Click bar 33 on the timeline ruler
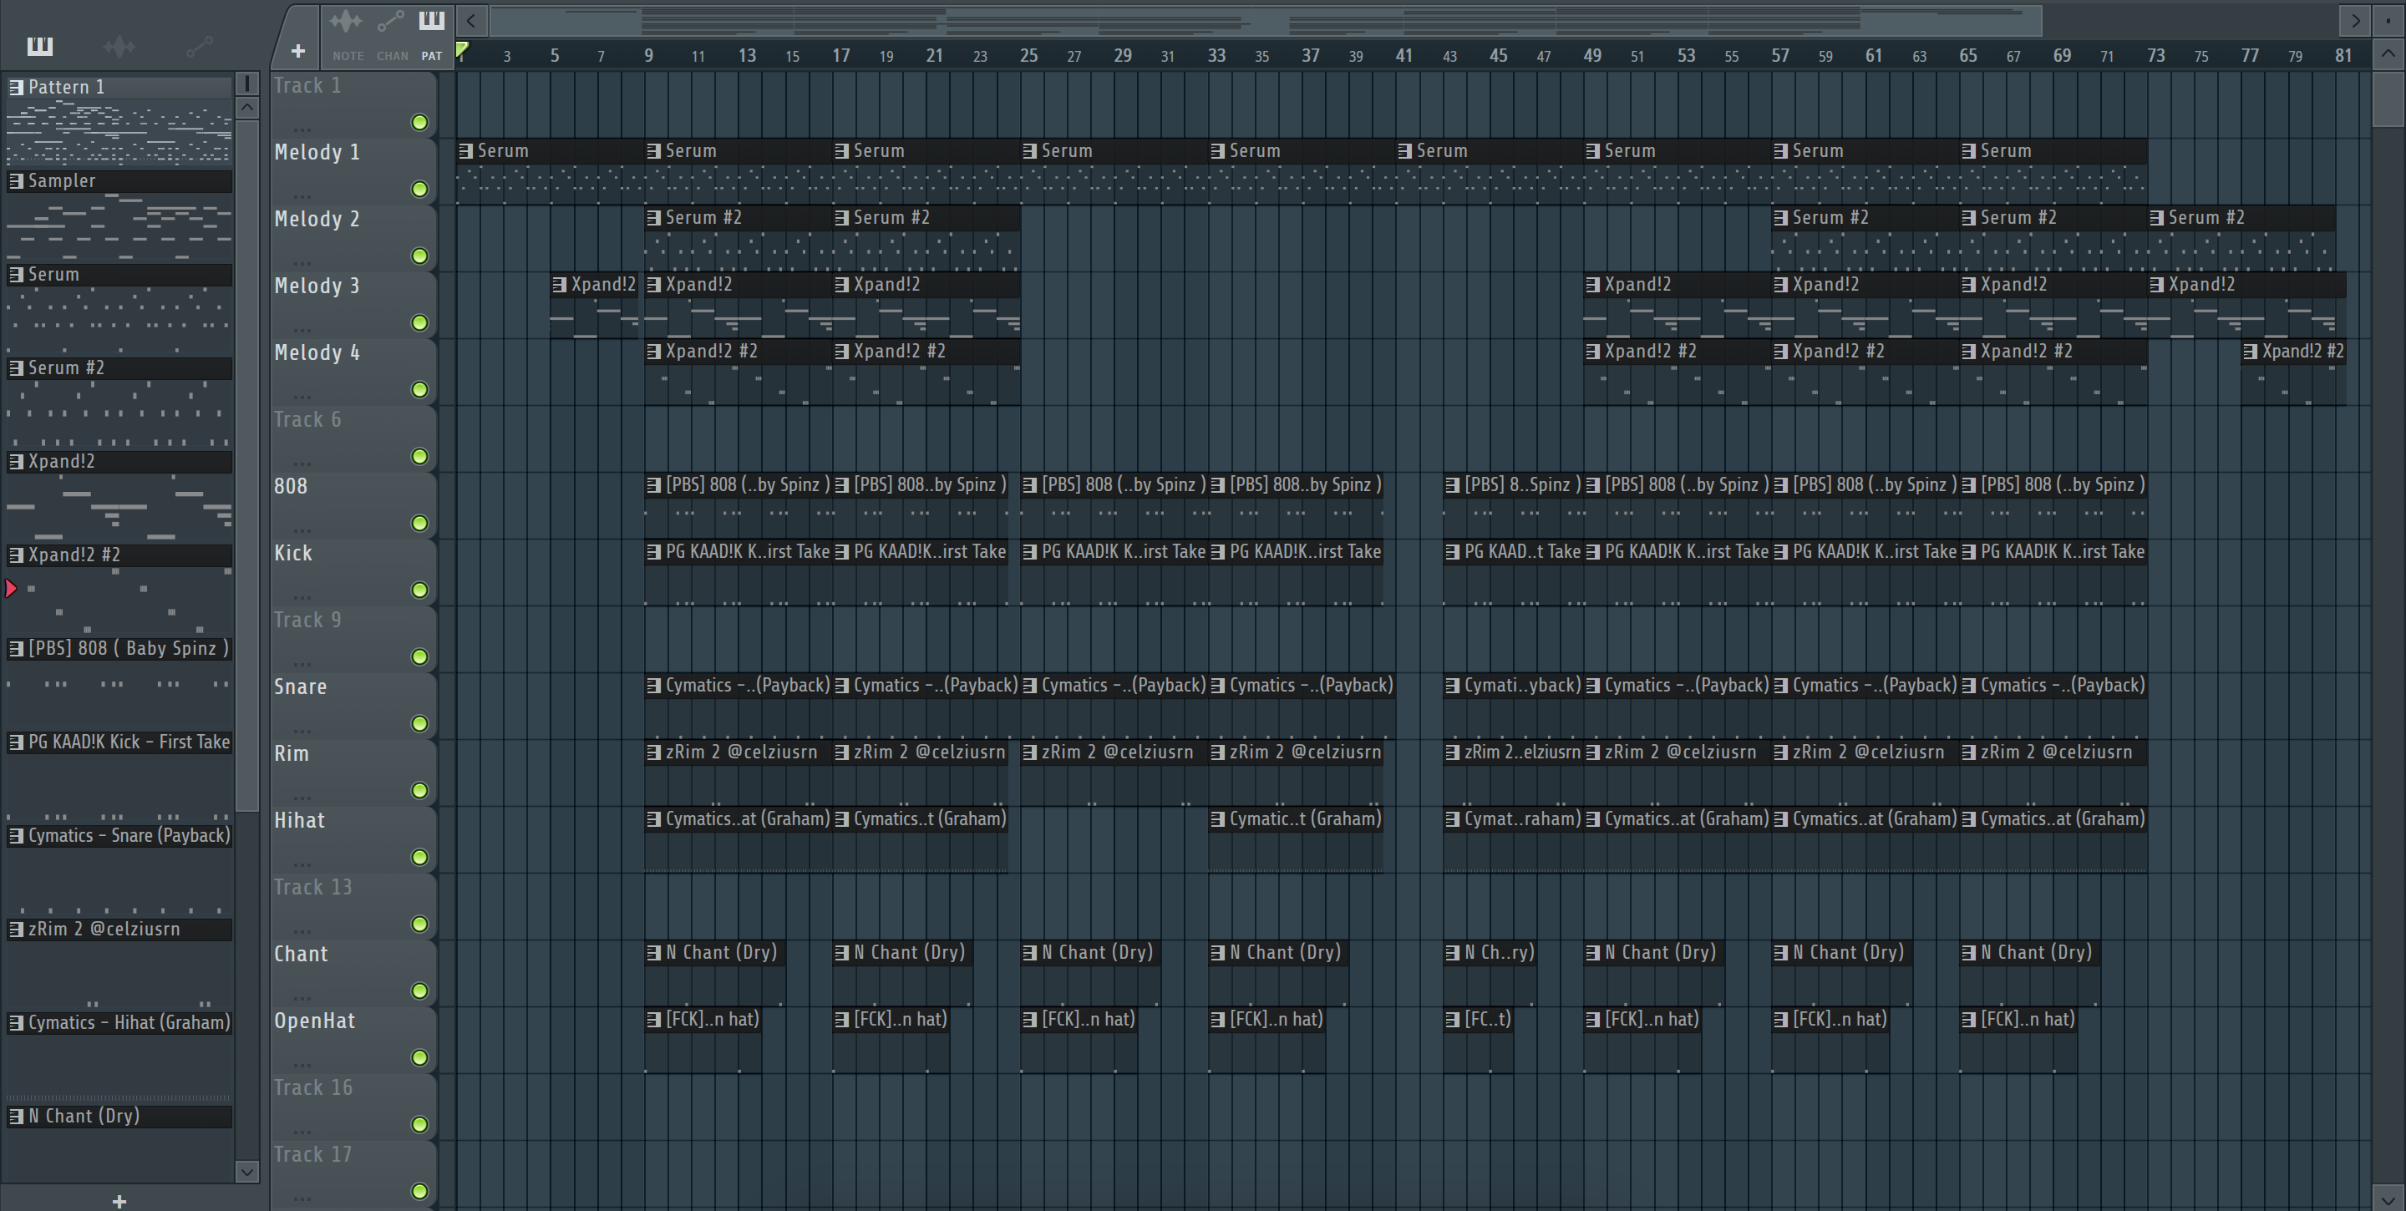2406x1211 pixels. [x=1216, y=55]
